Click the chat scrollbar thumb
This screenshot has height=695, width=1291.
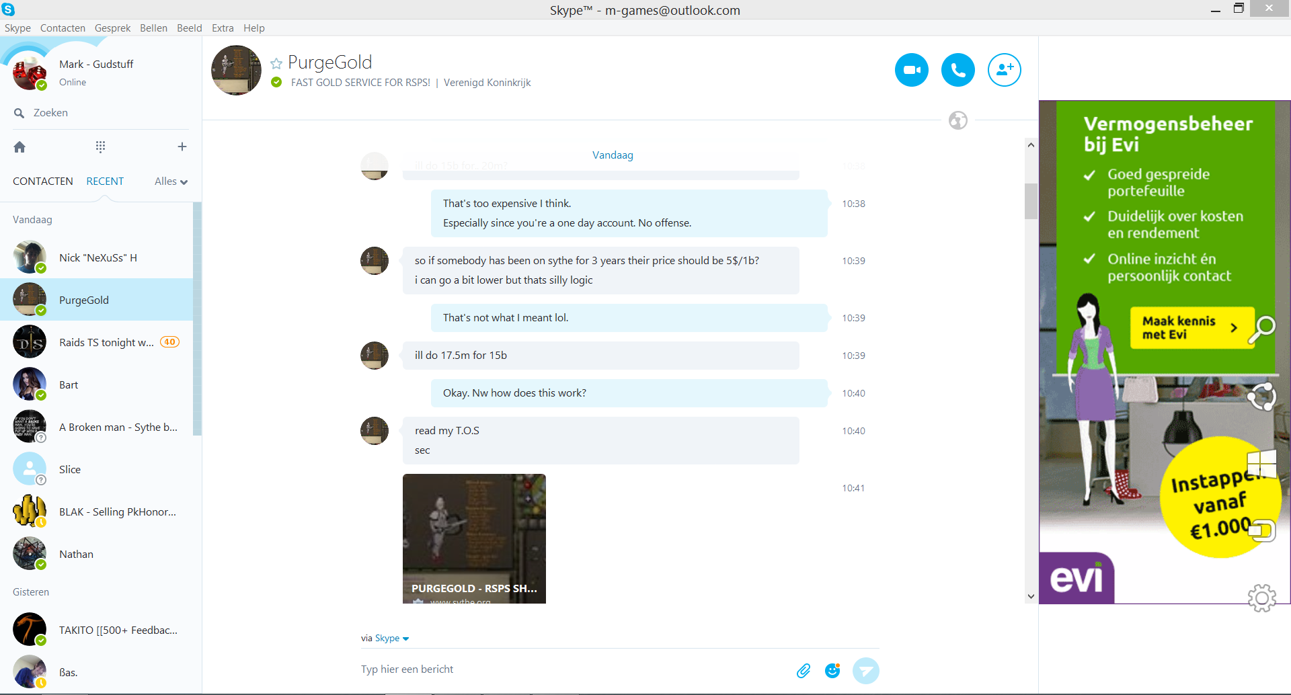point(1031,201)
